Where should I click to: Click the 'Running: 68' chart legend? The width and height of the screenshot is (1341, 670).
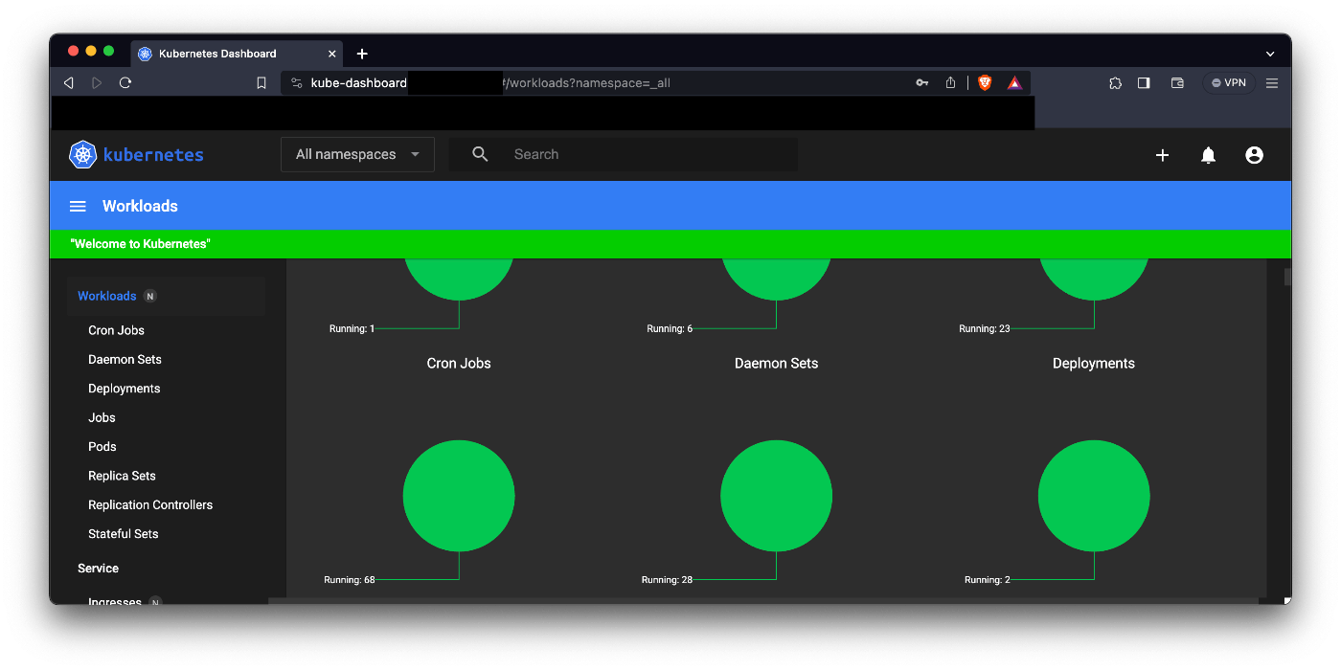(350, 580)
